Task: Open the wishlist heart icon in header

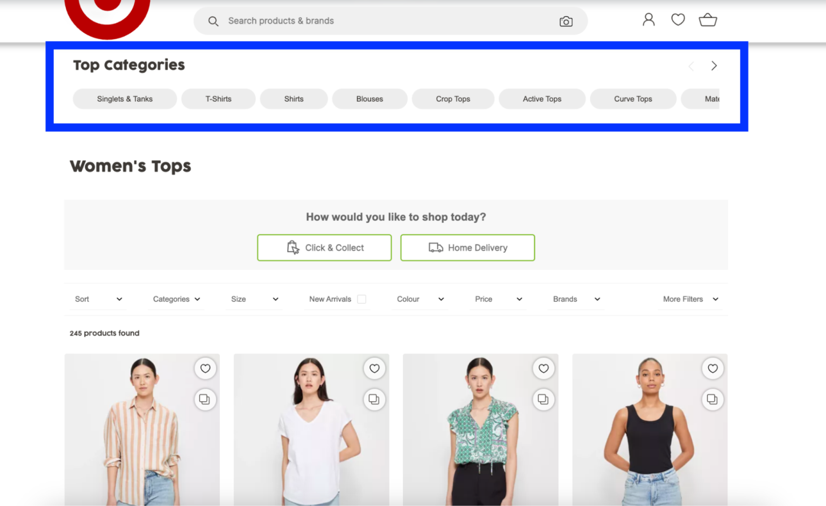Action: 678,19
